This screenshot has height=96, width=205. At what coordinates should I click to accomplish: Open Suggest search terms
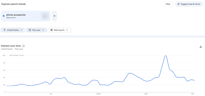[189, 4]
